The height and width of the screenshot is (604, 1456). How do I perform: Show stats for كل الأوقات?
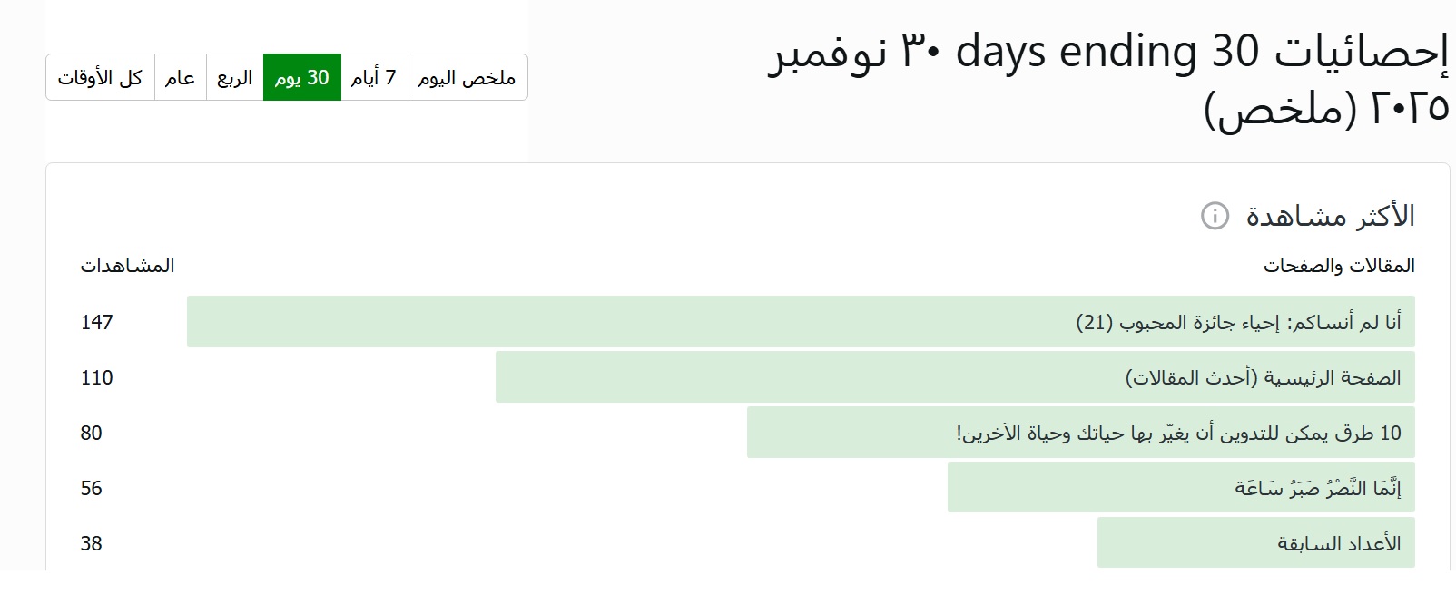(x=100, y=78)
